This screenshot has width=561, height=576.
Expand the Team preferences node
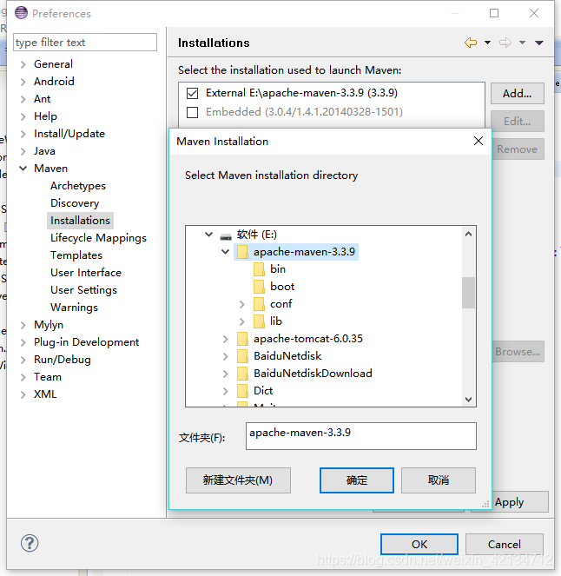point(23,377)
